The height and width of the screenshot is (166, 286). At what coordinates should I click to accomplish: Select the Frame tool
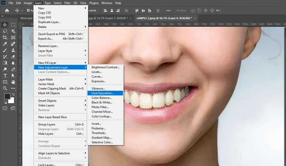pyautogui.click(x=13, y=37)
